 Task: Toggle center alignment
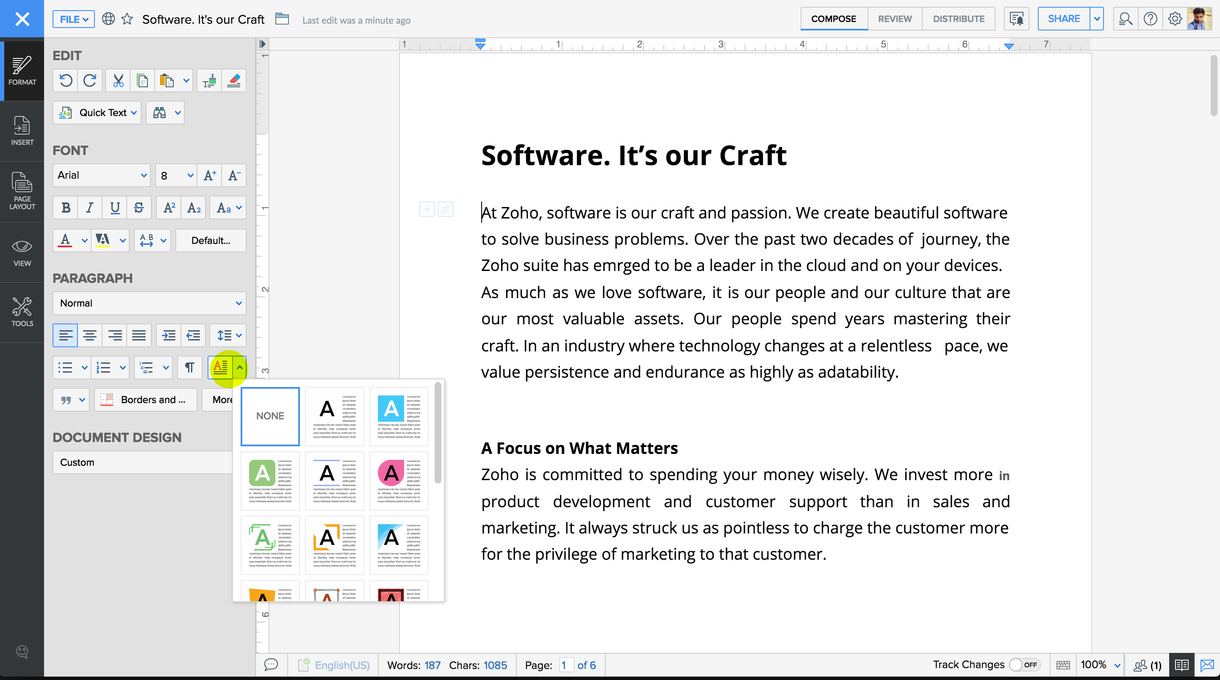point(90,336)
